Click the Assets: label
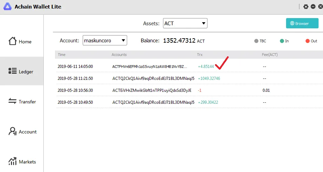The height and width of the screenshot is (172, 323). pyautogui.click(x=151, y=24)
